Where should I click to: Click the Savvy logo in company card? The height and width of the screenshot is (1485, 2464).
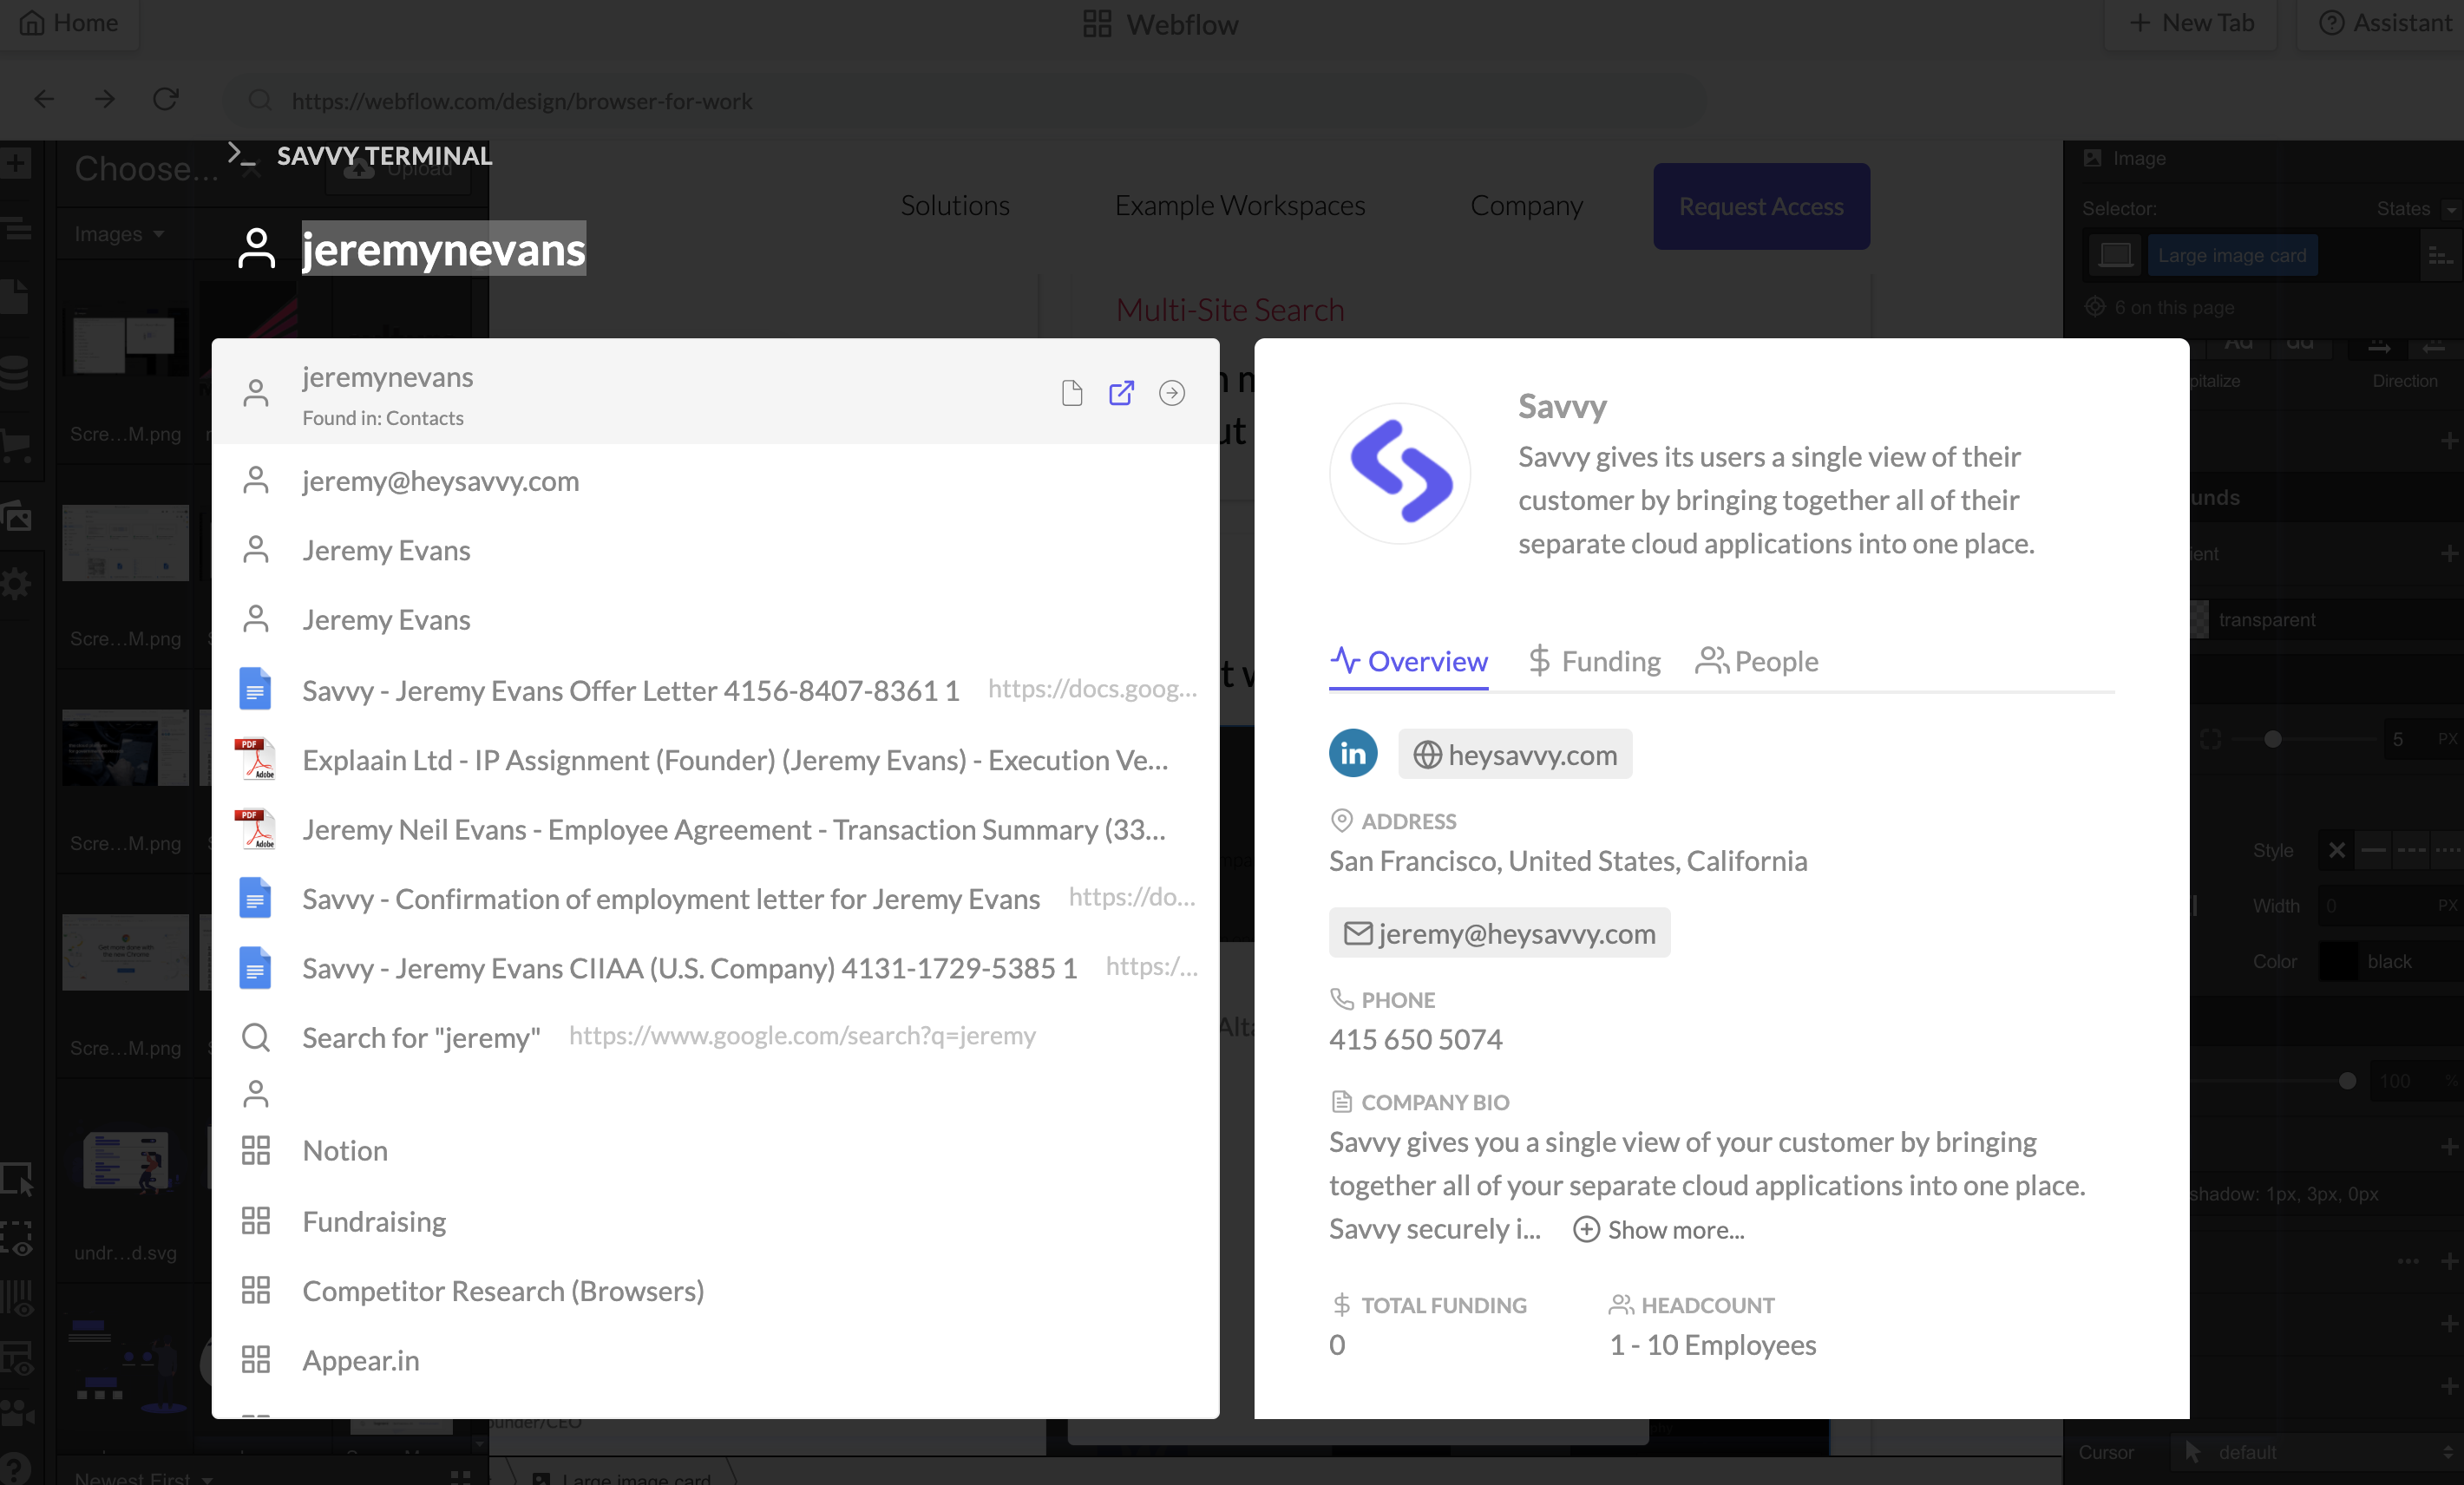pyautogui.click(x=1399, y=473)
